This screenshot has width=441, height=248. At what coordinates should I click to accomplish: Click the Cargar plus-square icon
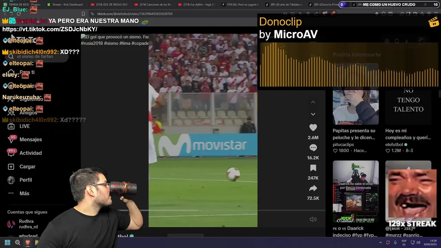click(x=11, y=166)
